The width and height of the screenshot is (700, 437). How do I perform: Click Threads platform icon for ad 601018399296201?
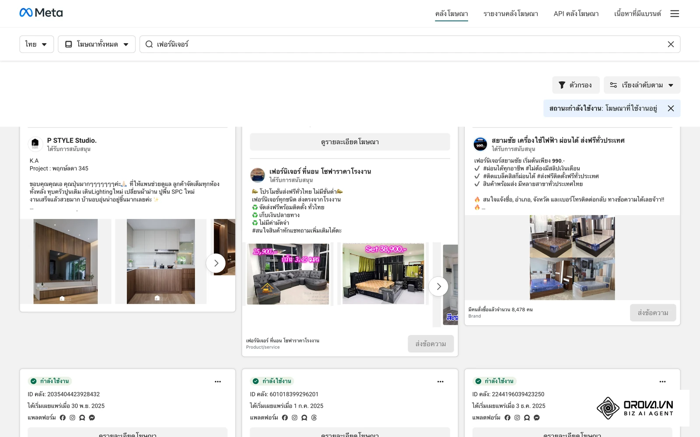pyautogui.click(x=314, y=418)
